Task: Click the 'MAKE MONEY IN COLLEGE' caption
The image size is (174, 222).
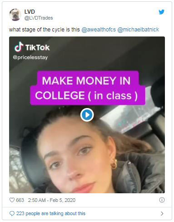Action: click(87, 88)
